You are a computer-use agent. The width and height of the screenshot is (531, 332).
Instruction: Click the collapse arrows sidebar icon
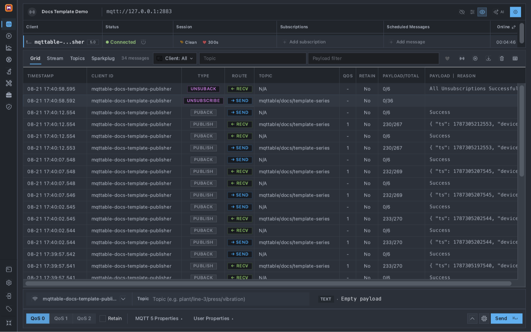9,323
